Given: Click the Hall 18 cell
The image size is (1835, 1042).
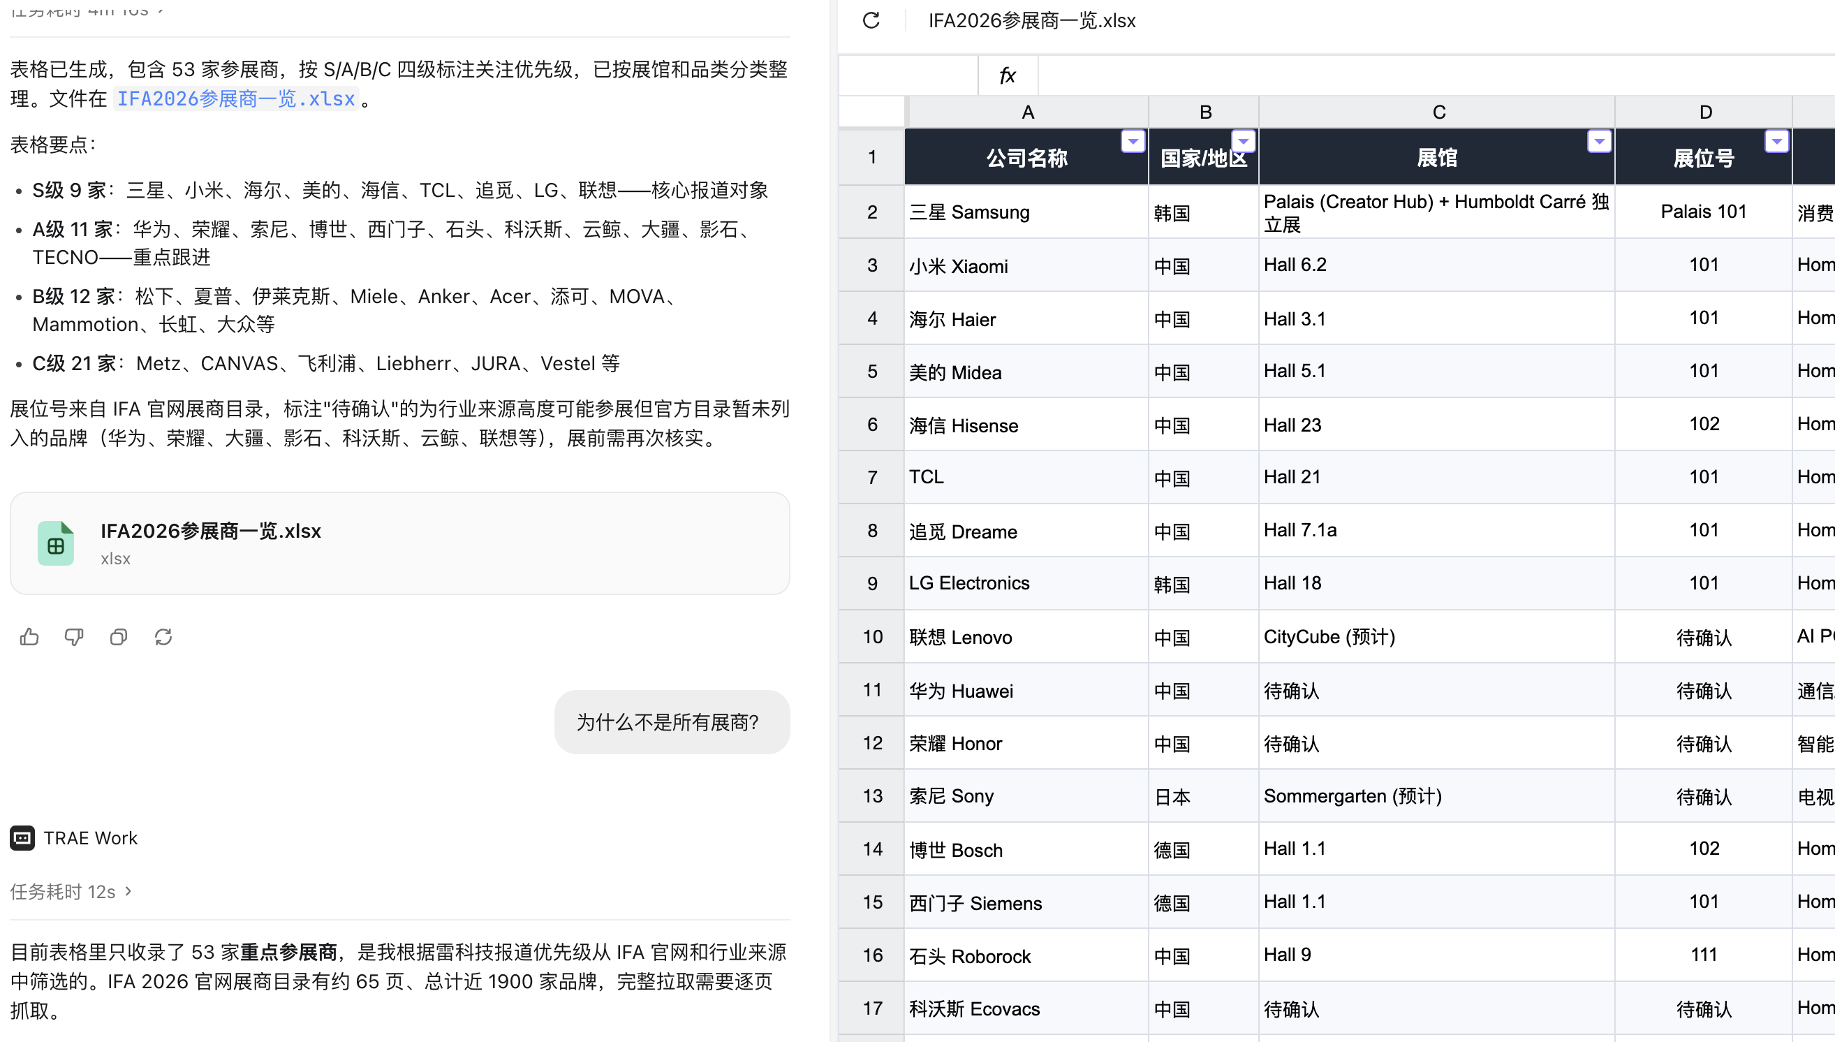Looking at the screenshot, I should click(x=1437, y=584).
